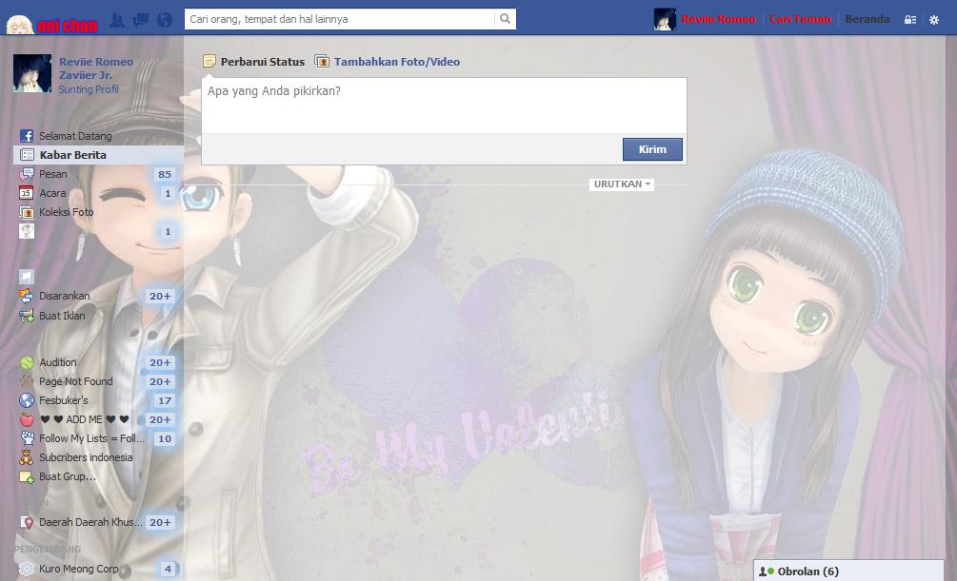Click the Daerah Daerah Khus map pin icon

pos(27,522)
